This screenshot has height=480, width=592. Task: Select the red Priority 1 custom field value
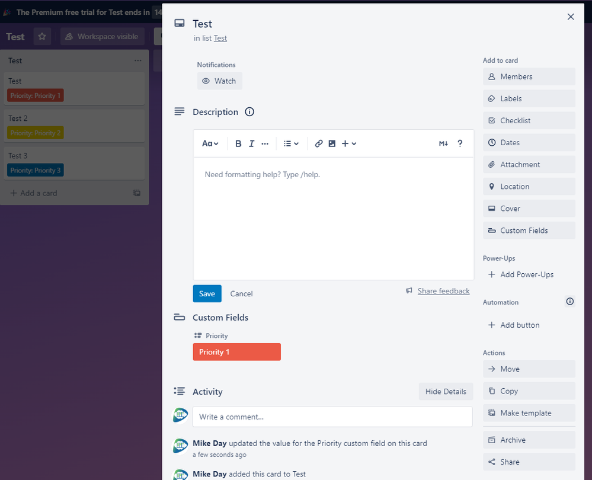point(236,351)
